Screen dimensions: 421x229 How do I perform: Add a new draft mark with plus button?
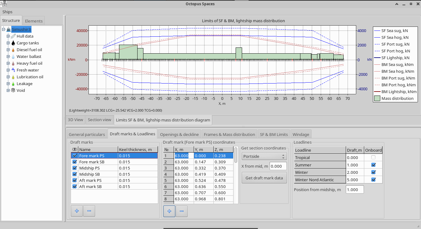(x=77, y=211)
